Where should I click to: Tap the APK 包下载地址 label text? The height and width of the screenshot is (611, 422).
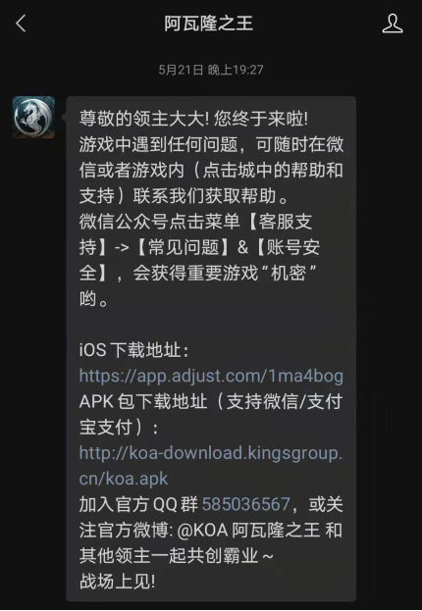pos(143,401)
